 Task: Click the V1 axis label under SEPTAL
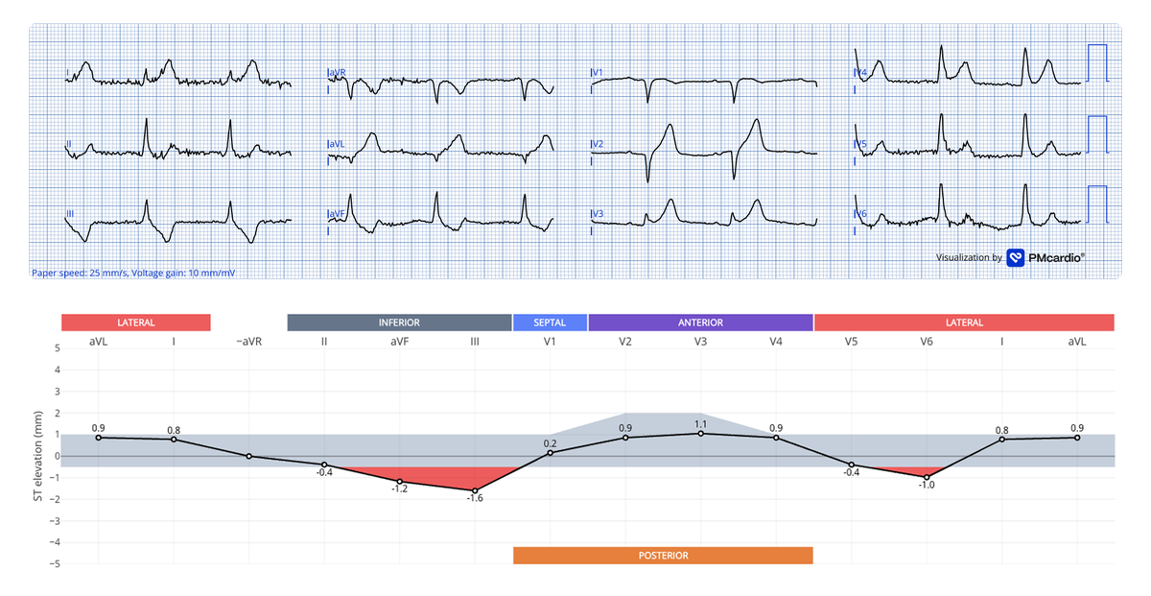tap(550, 341)
